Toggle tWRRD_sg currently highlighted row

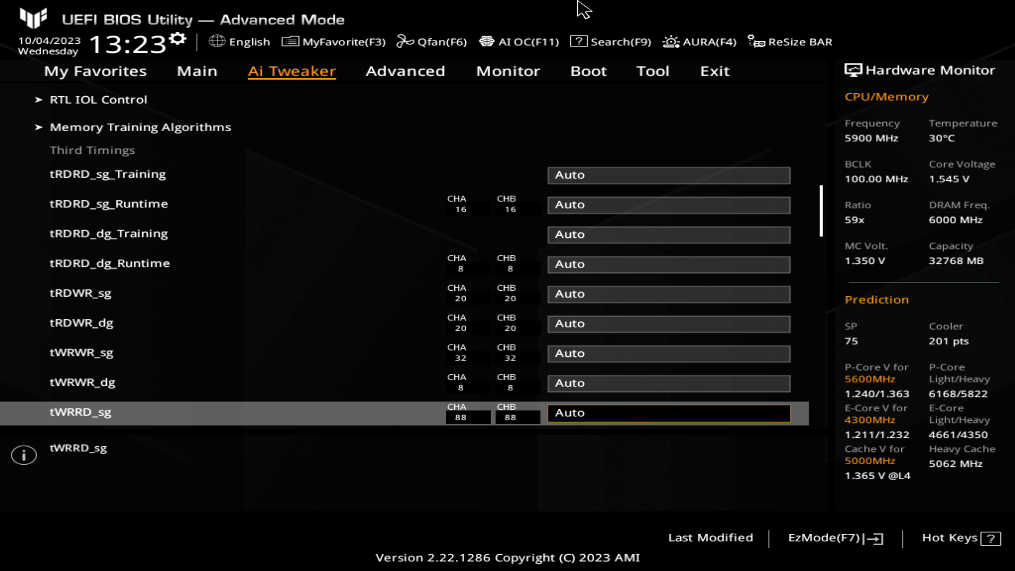[669, 412]
